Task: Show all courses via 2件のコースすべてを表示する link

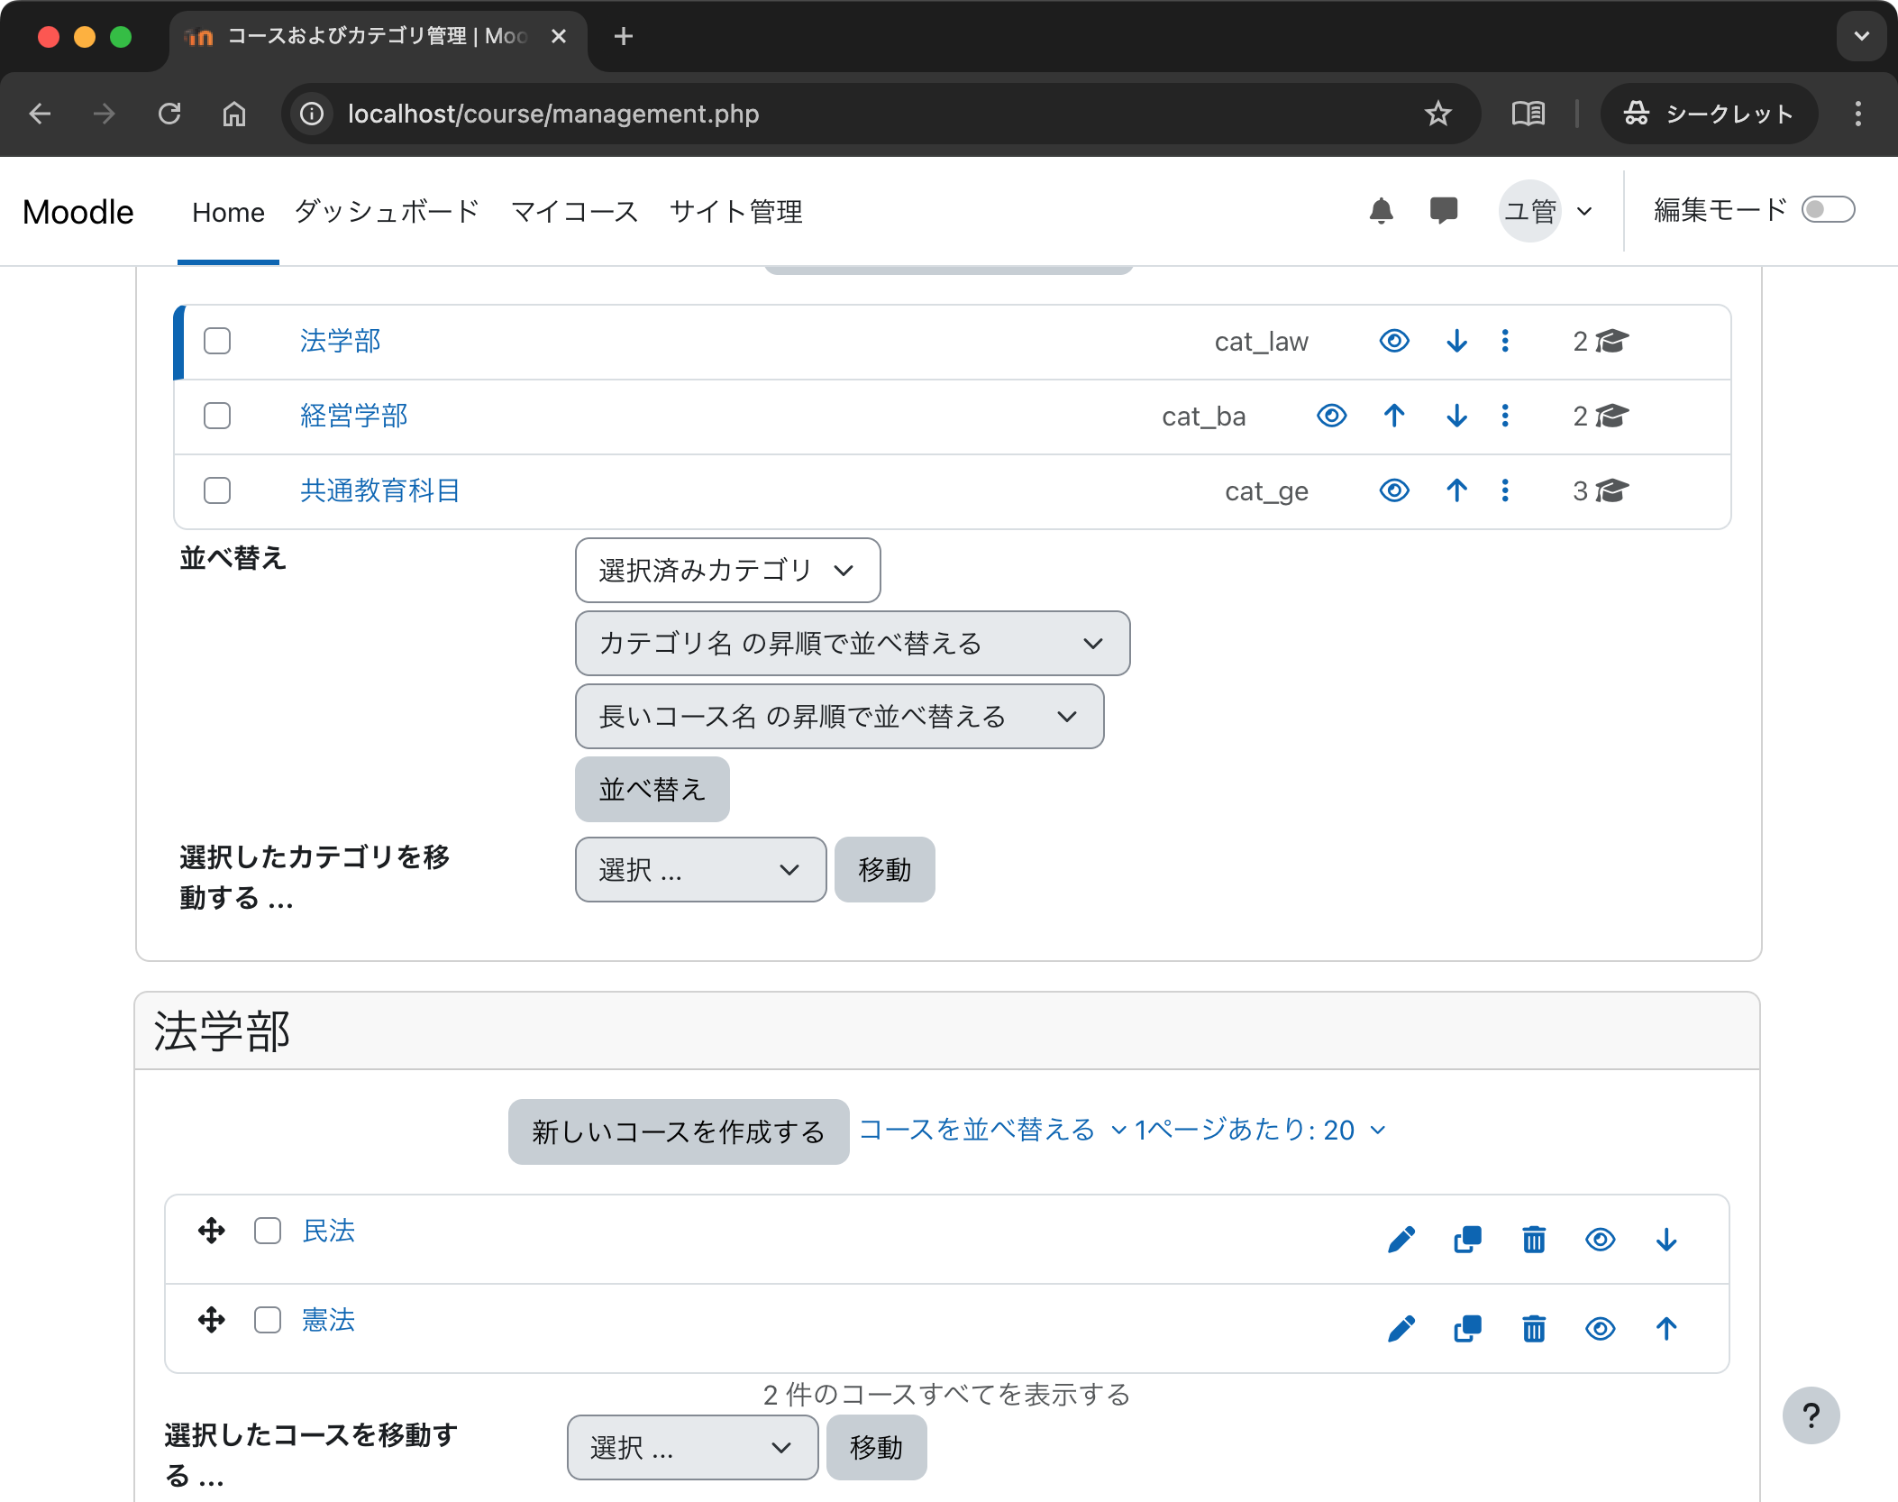Action: 945,1394
